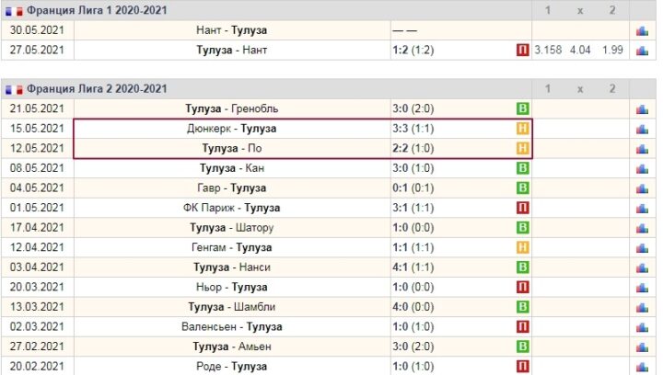Screen dimensions: 663x375
Task: Open stats chart icon for Тулуза - Нант 27.05.2021
Action: [642, 51]
